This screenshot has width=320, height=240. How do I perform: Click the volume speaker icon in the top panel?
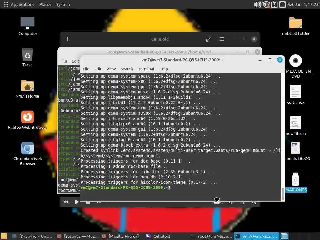(257, 4)
